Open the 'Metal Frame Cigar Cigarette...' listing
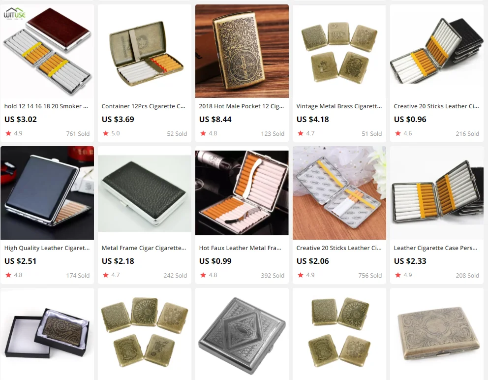488x380 pixels. [144, 248]
